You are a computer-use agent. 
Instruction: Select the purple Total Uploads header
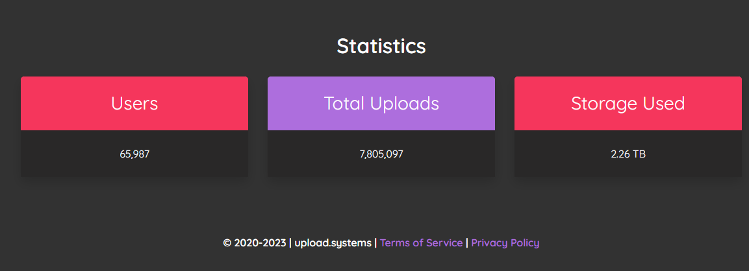pyautogui.click(x=381, y=104)
